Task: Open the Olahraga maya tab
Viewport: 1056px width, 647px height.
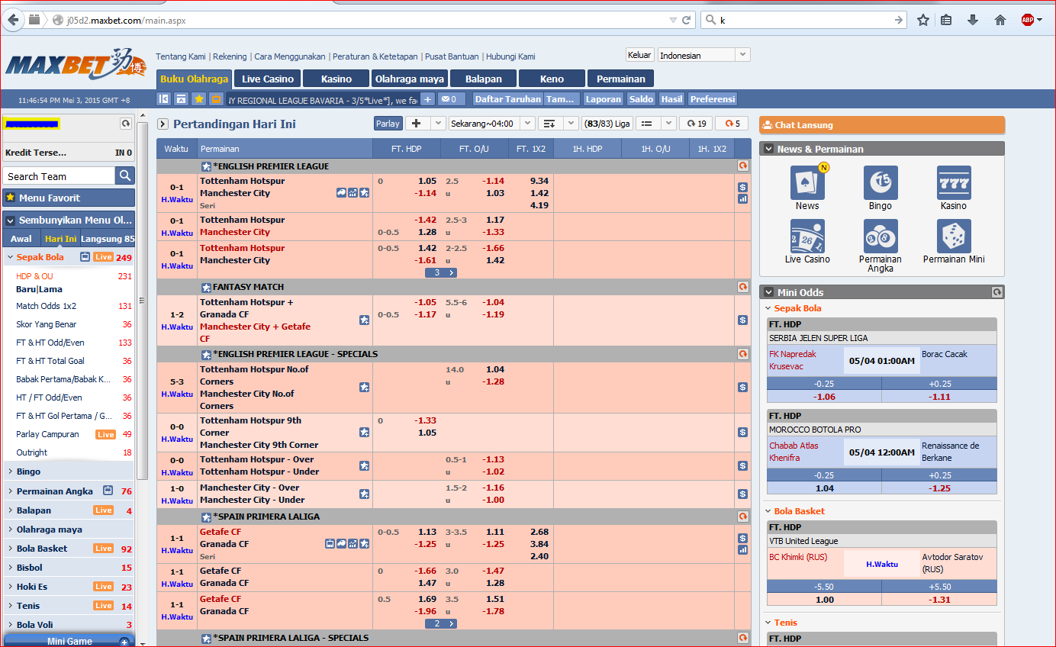Action: coord(410,79)
